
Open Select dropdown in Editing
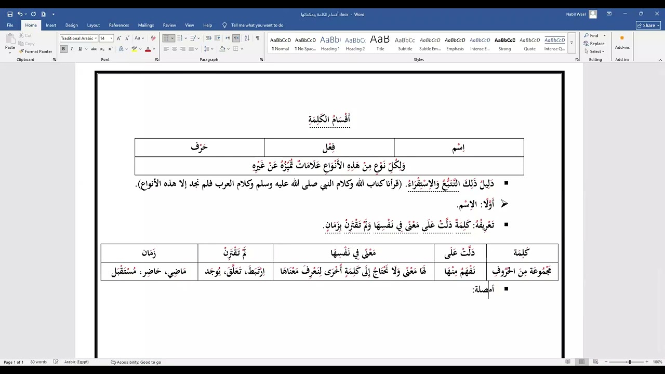(x=594, y=51)
